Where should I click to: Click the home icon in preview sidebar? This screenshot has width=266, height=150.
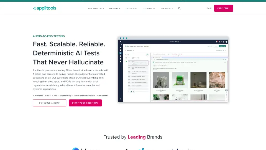121,47
